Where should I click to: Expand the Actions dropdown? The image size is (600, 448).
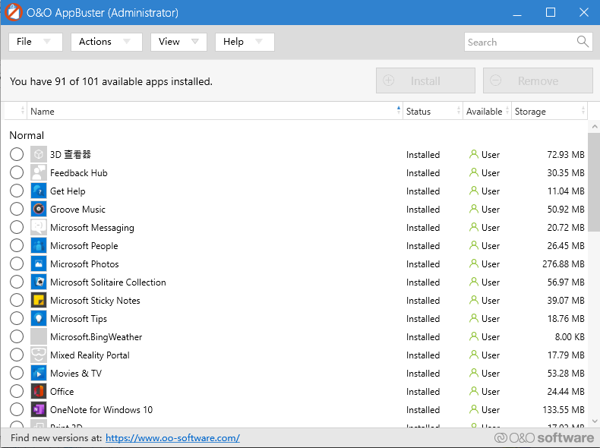tap(106, 42)
